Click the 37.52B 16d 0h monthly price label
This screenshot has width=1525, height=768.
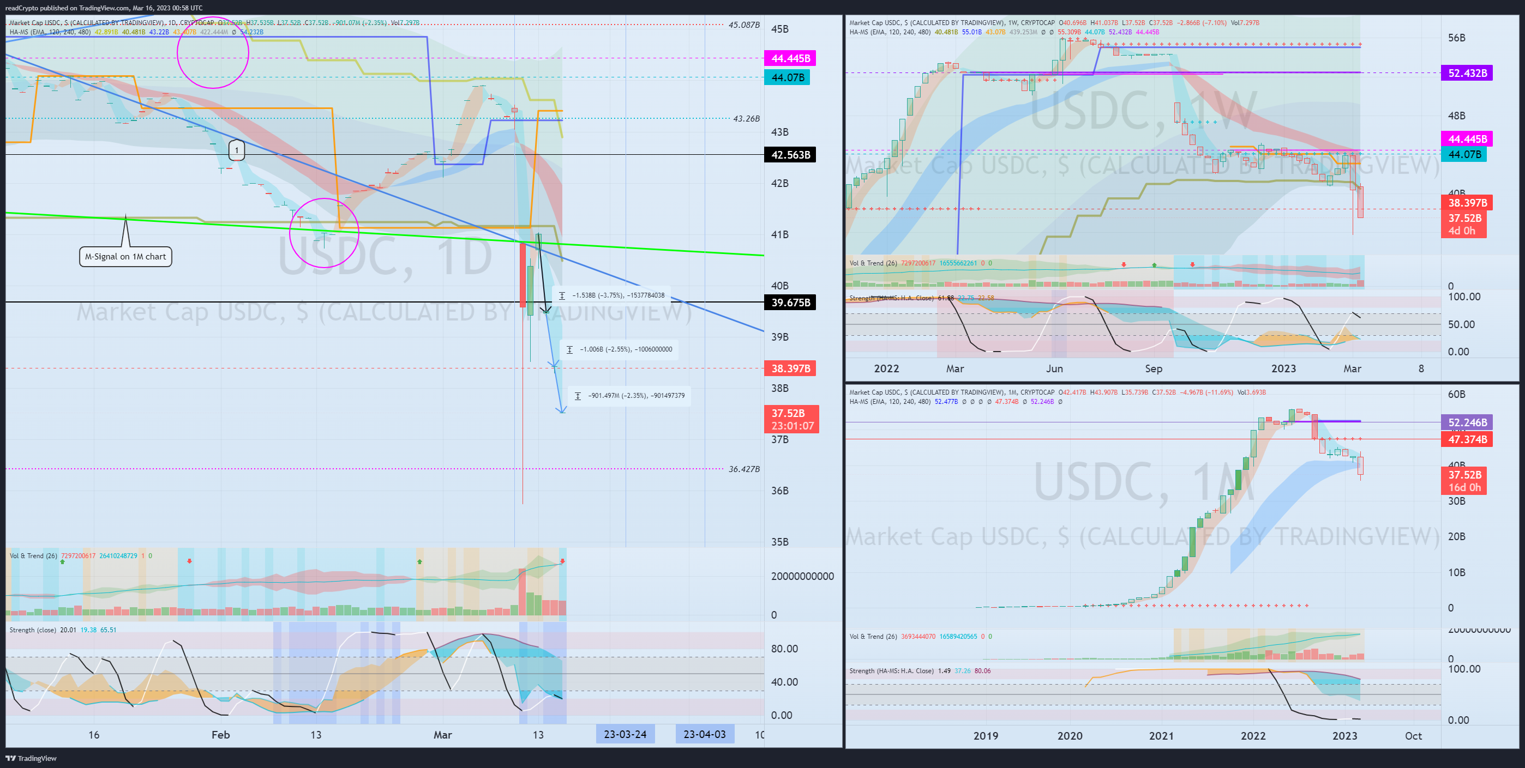[1464, 481]
